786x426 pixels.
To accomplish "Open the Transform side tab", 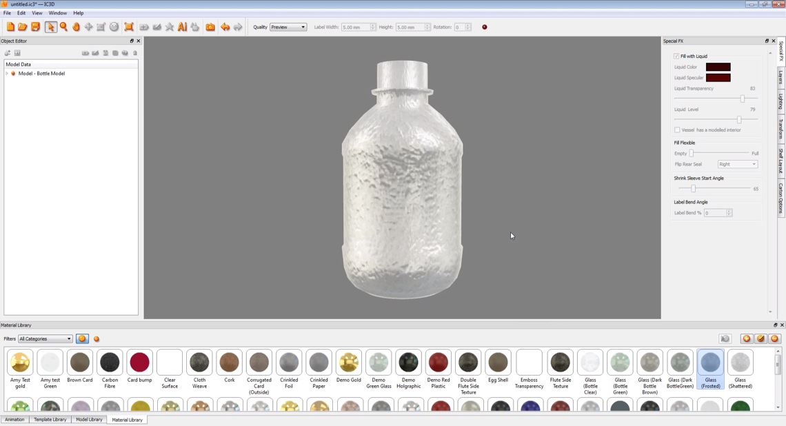I will [x=781, y=129].
